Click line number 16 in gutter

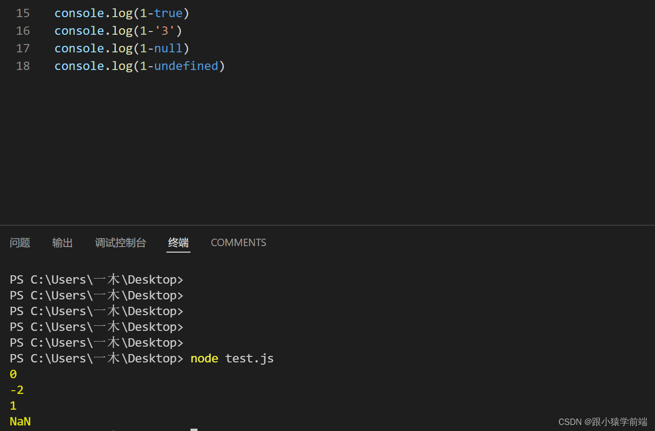tap(23, 31)
